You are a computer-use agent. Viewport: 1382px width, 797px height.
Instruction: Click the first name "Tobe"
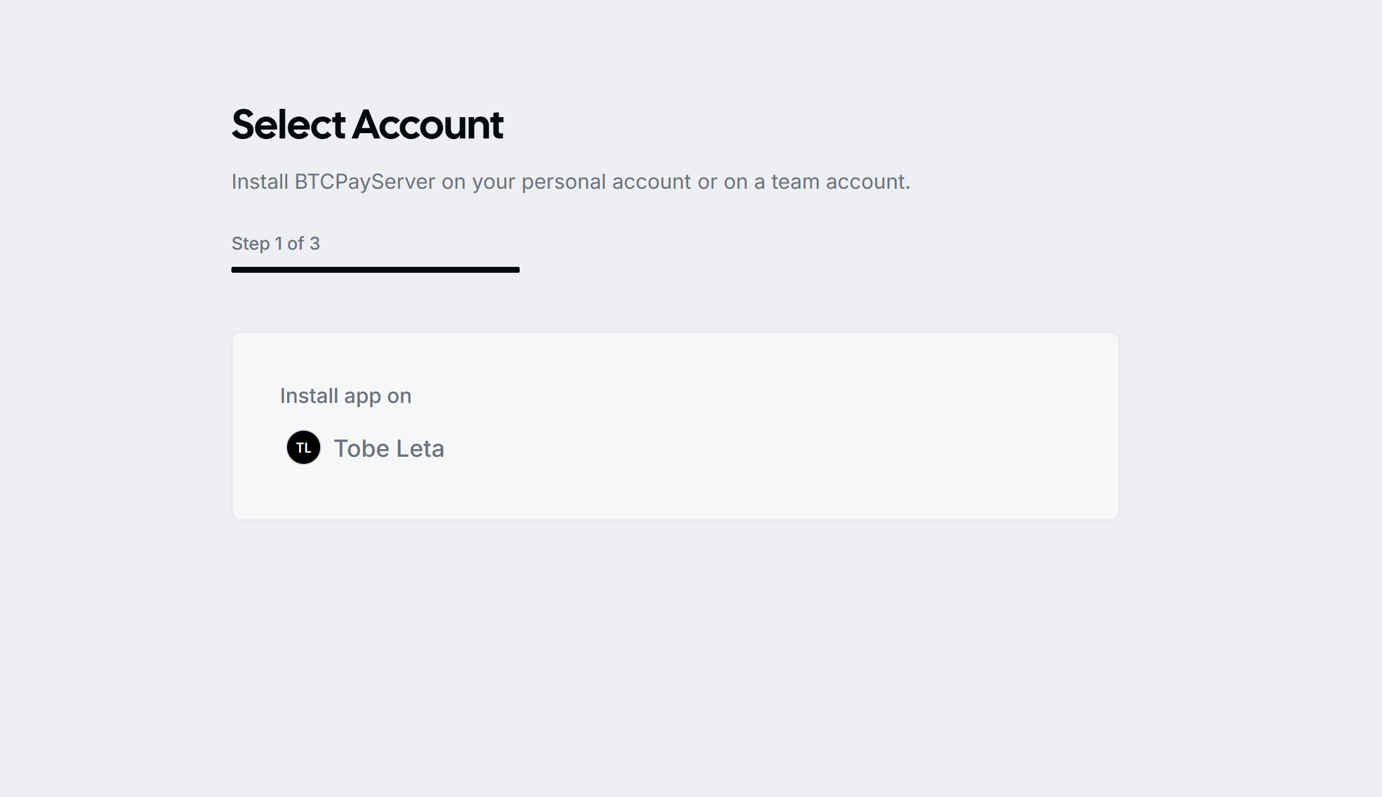[361, 448]
